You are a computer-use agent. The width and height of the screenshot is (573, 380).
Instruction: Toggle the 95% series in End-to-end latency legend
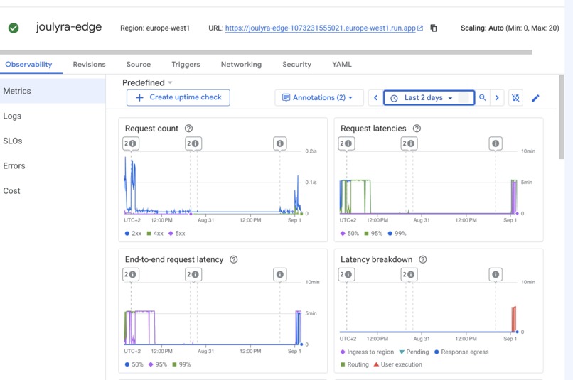[x=158, y=364]
